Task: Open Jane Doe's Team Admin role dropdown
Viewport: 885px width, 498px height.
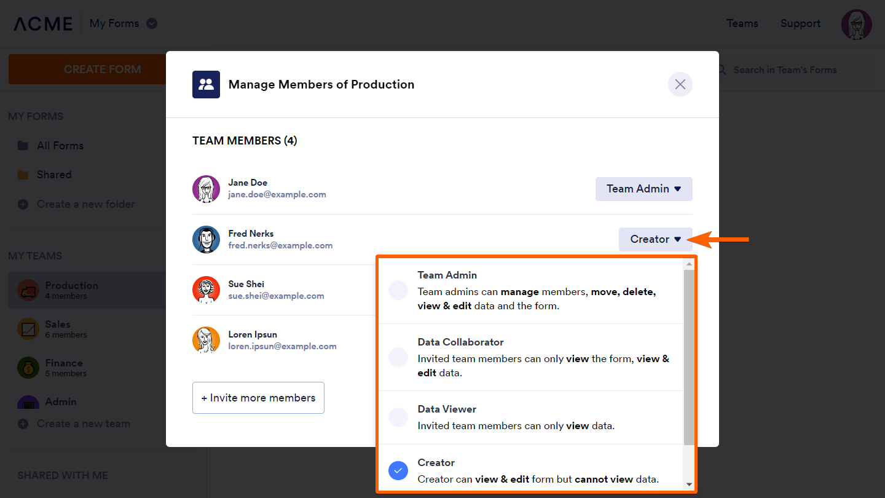Action: tap(643, 189)
